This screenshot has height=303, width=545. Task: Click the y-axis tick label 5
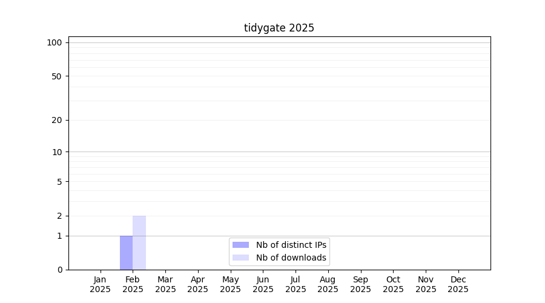pos(59,182)
